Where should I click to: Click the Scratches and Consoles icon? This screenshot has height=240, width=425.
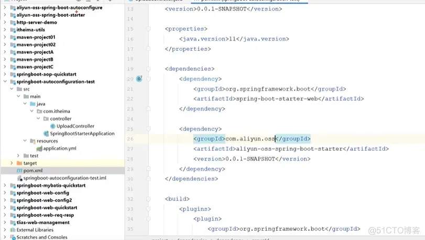coord(12,237)
